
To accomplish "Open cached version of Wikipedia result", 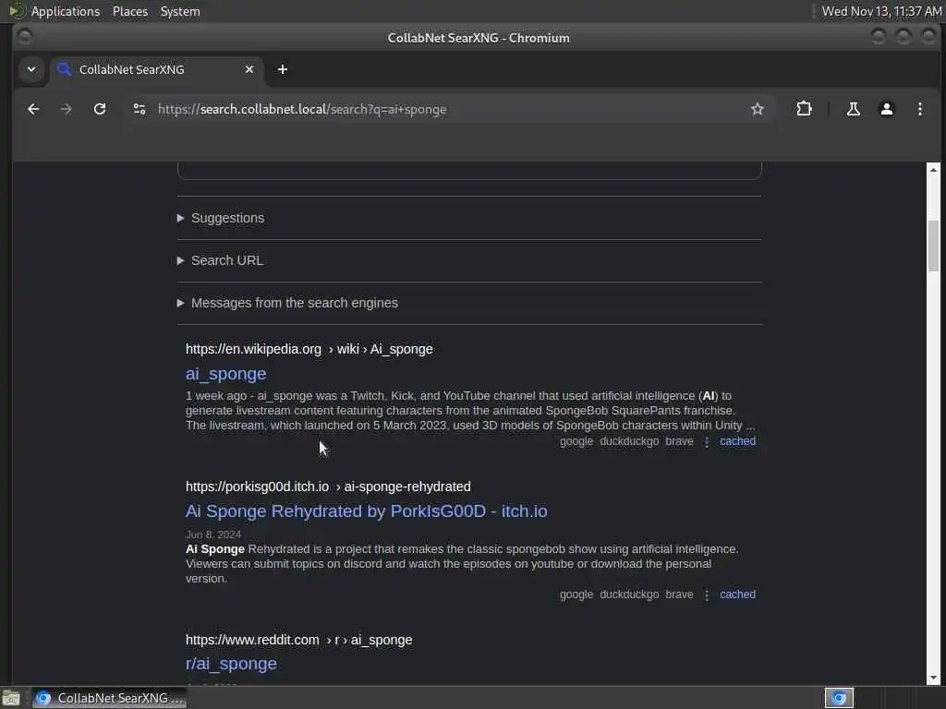I will coord(737,441).
